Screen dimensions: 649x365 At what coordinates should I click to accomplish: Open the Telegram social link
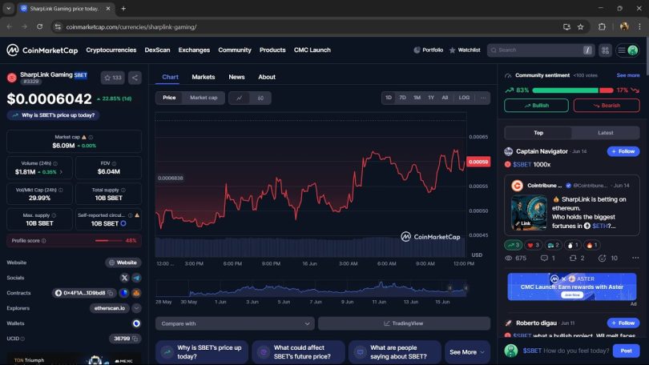(x=136, y=278)
